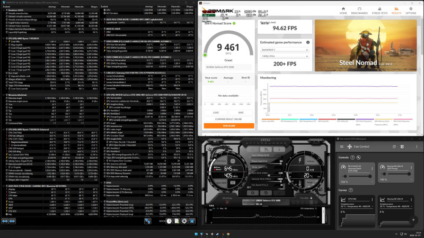Open the 1440p Ultra resolution dropdown
This screenshot has width=424, height=238.
coord(285,56)
